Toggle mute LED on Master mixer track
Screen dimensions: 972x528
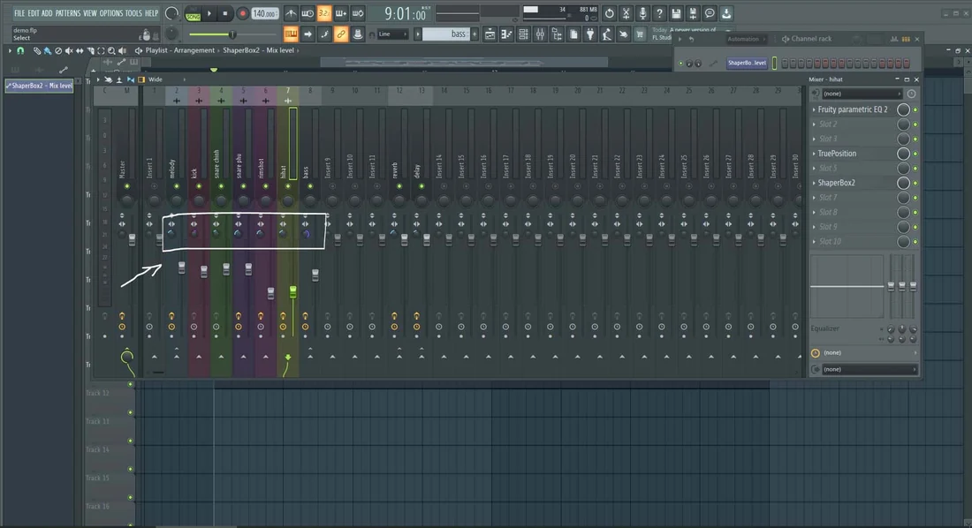pos(127,186)
